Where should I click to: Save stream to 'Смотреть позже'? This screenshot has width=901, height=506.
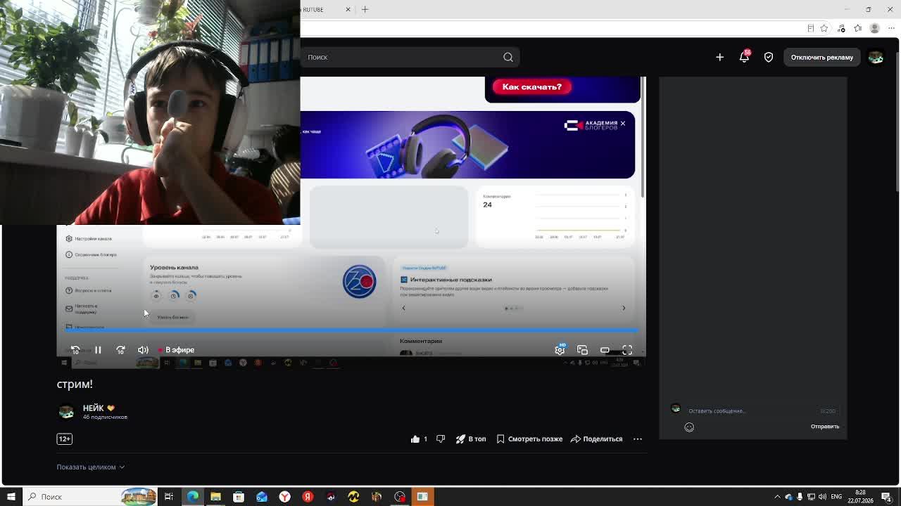coord(529,439)
